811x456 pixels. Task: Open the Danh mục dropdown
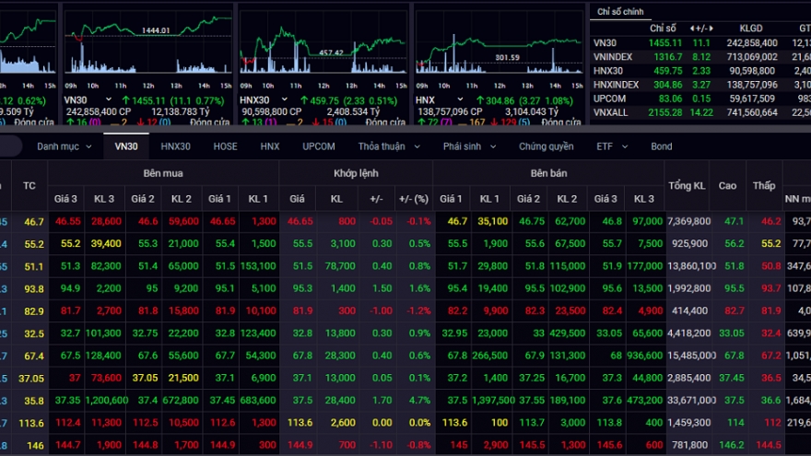(x=65, y=146)
